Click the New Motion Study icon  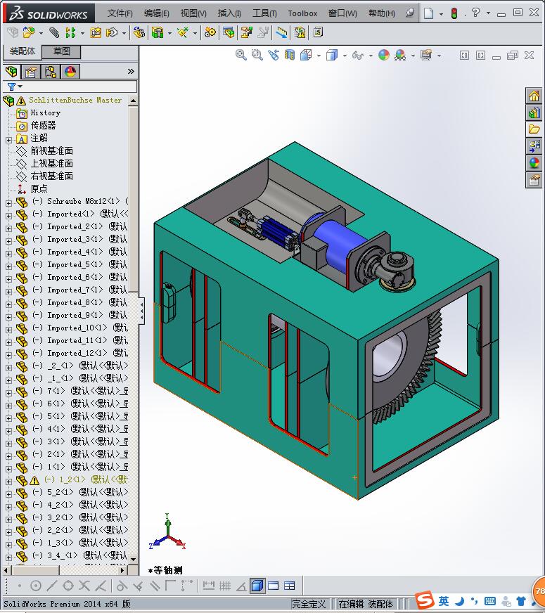point(210,32)
